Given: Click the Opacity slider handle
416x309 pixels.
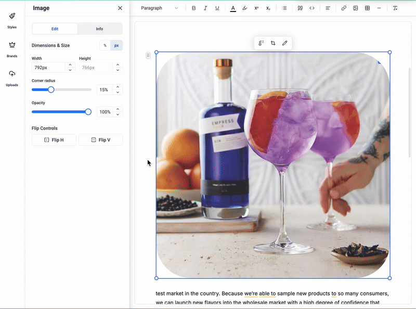Looking at the screenshot, I should tap(88, 112).
